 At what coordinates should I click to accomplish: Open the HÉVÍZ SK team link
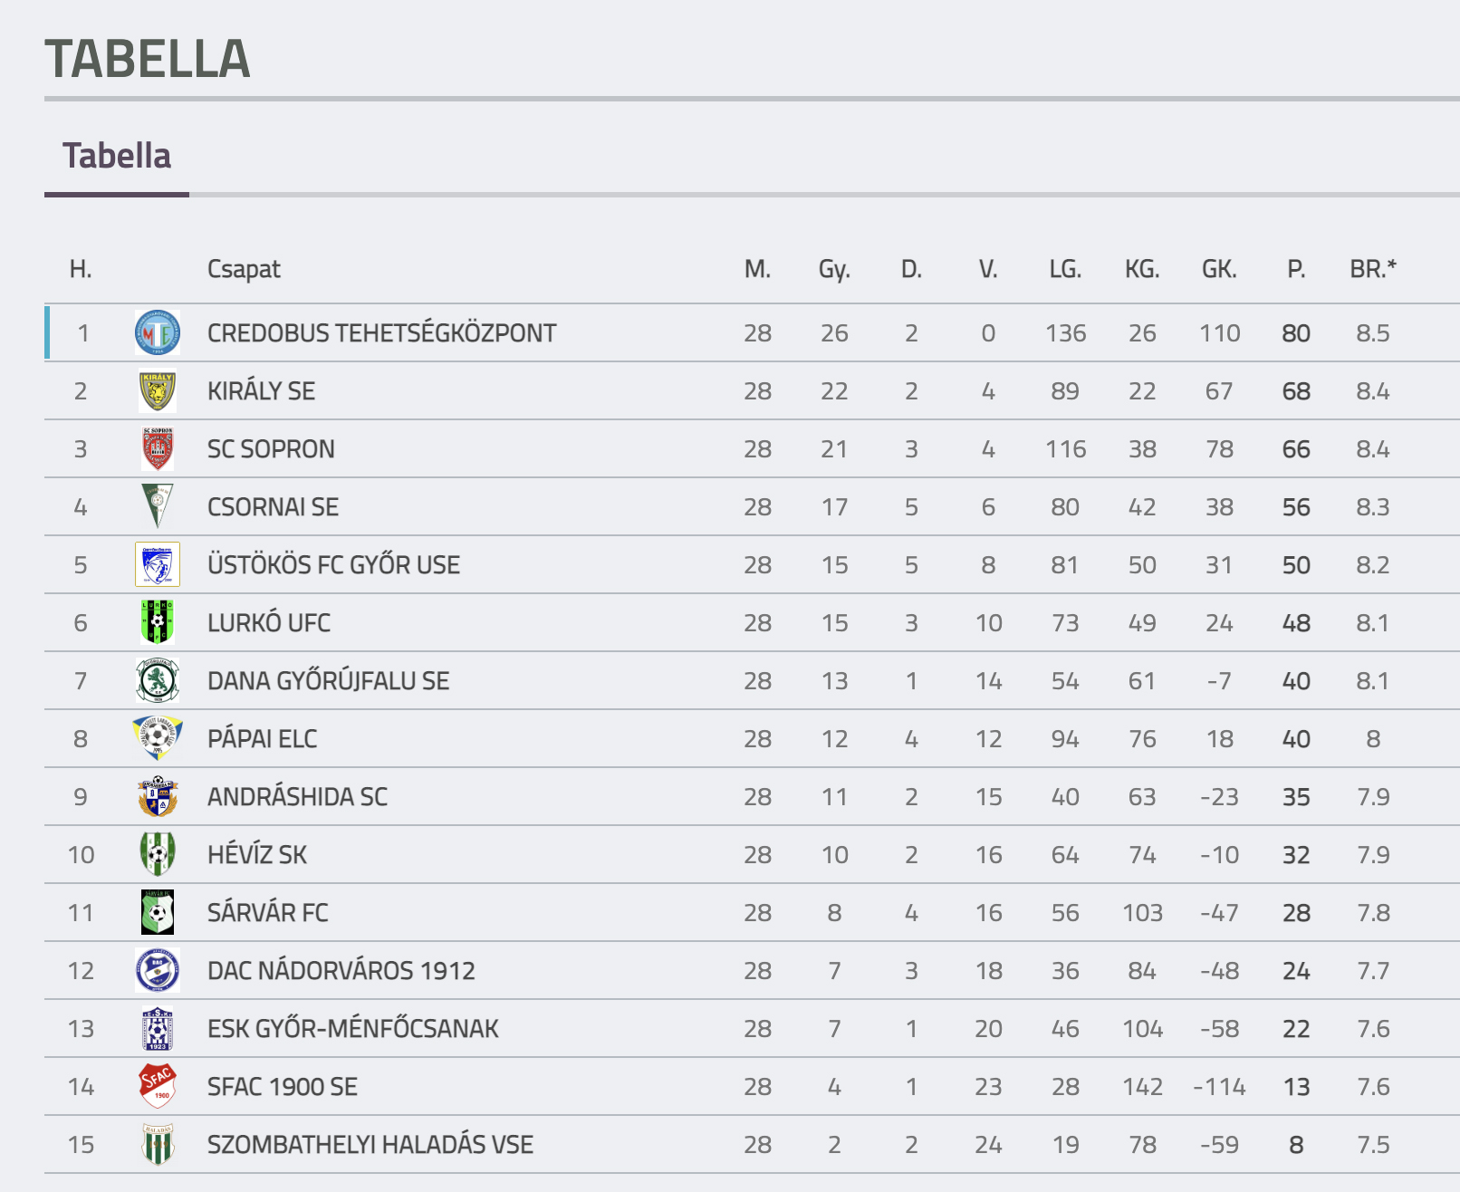[257, 854]
